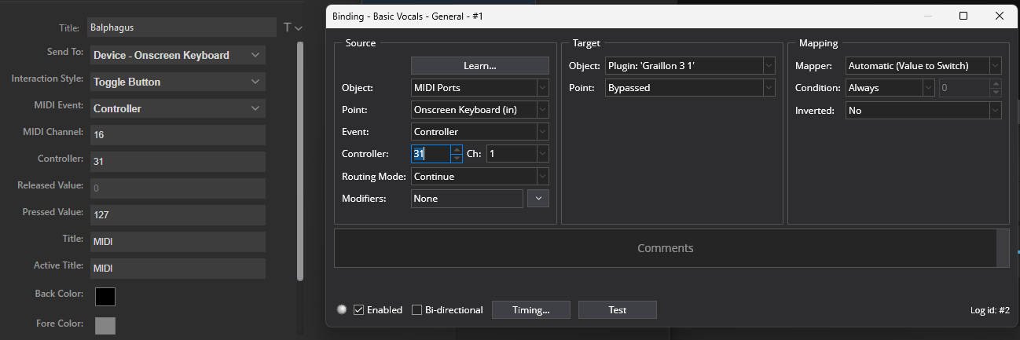Click the black Back Color swatch
1020x340 pixels.
[x=105, y=296]
